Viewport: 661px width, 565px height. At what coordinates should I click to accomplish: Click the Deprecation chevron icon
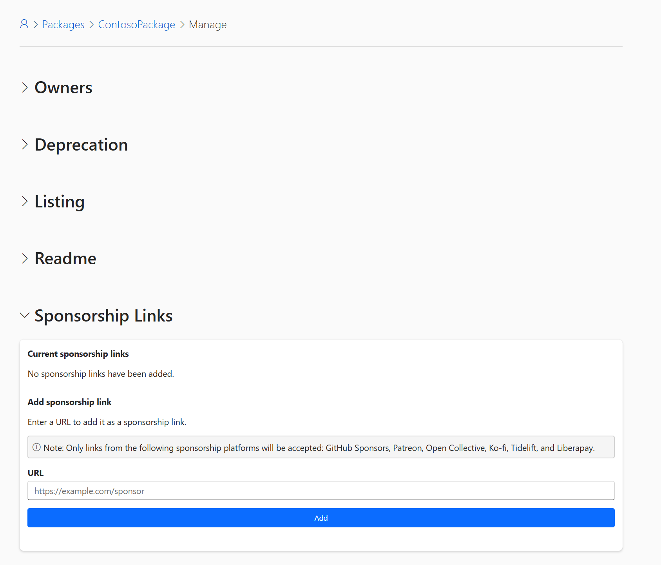point(25,144)
